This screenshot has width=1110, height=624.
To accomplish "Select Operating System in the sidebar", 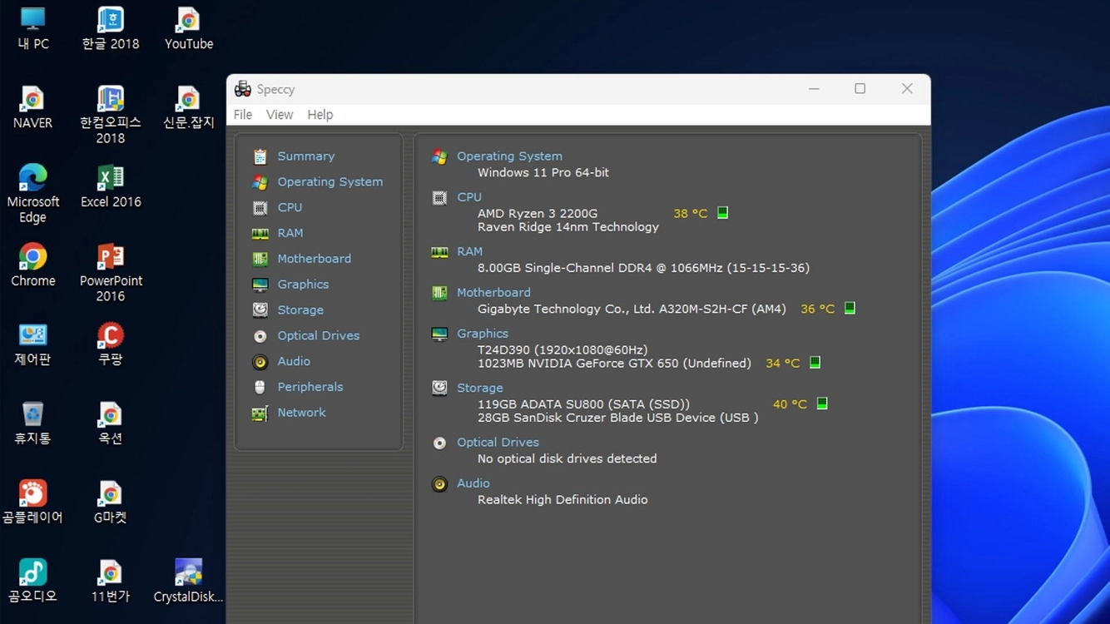I will coord(330,182).
